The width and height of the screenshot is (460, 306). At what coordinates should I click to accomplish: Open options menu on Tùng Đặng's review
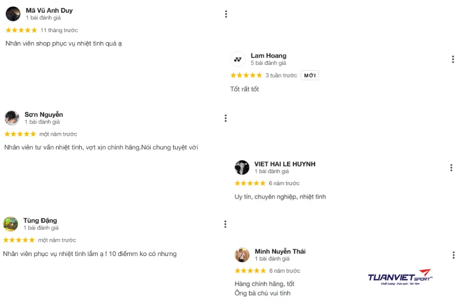(225, 224)
